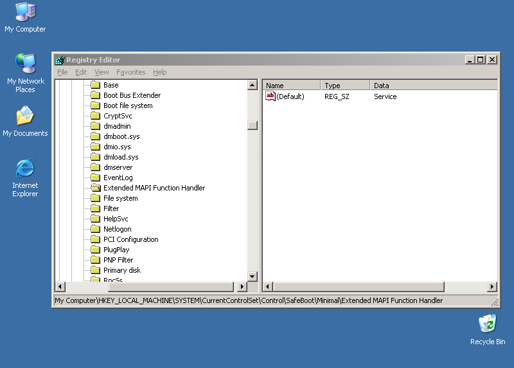Select the Internet Explorer desktop icon
This screenshot has width=514, height=368.
pyautogui.click(x=25, y=178)
